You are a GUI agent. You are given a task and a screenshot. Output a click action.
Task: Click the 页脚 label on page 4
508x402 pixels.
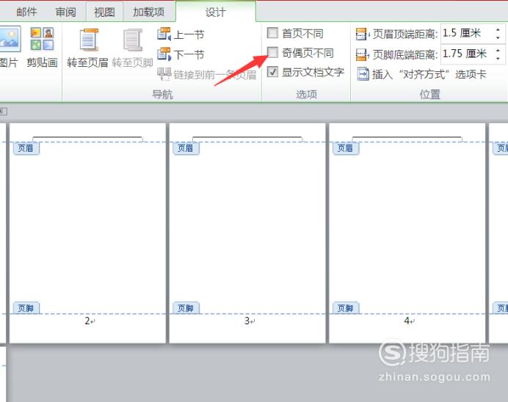[x=346, y=308]
